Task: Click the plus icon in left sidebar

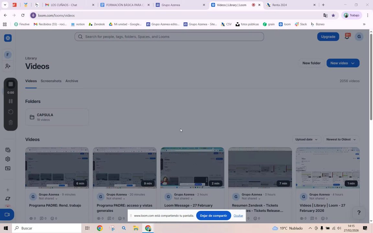Action: pyautogui.click(x=8, y=190)
